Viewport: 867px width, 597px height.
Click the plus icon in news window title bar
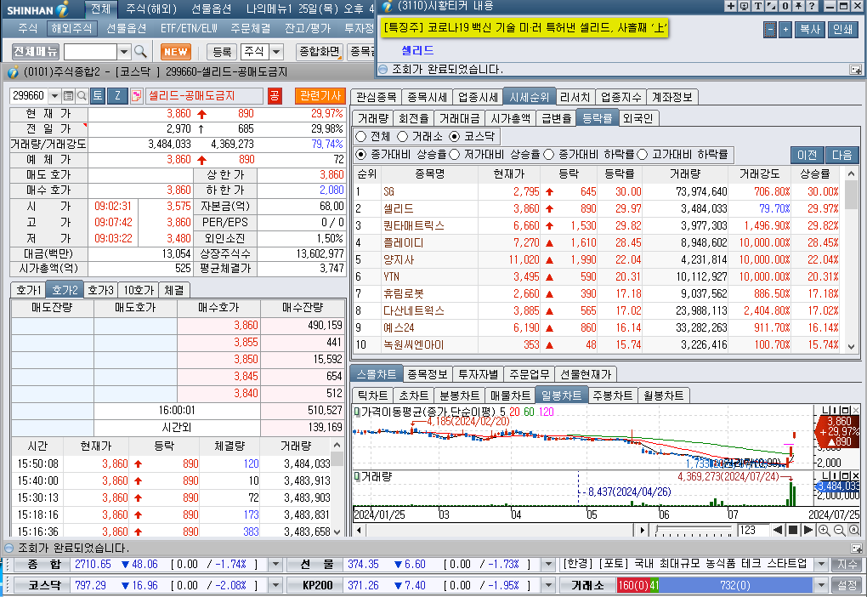click(730, 6)
